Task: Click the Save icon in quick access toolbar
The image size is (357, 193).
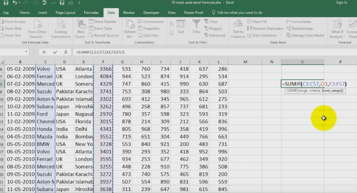Action: [x=6, y=3]
